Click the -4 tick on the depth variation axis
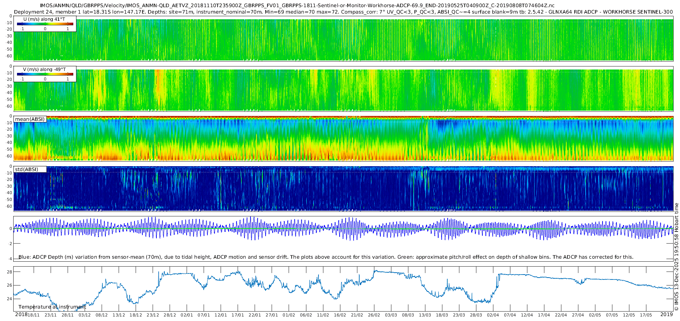Image resolution: width=680 pixels, height=321 pixels. point(10,259)
